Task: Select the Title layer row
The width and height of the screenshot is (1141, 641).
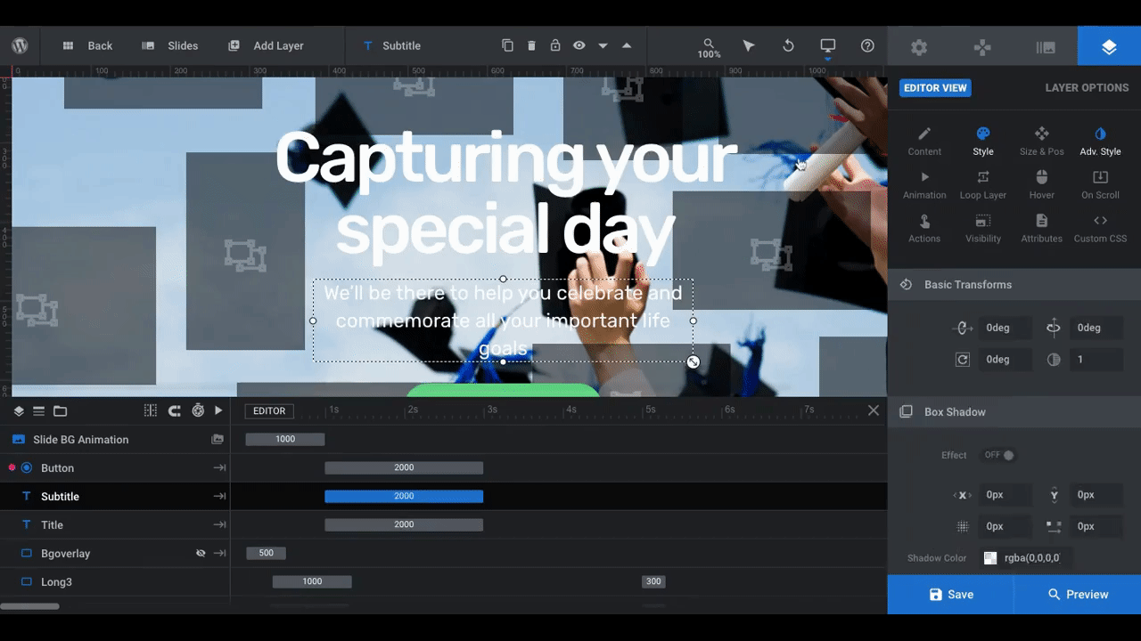Action: [115, 524]
